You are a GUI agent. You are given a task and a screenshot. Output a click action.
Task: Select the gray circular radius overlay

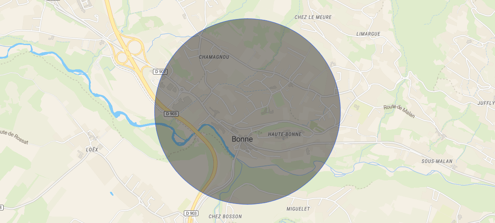click(x=247, y=111)
